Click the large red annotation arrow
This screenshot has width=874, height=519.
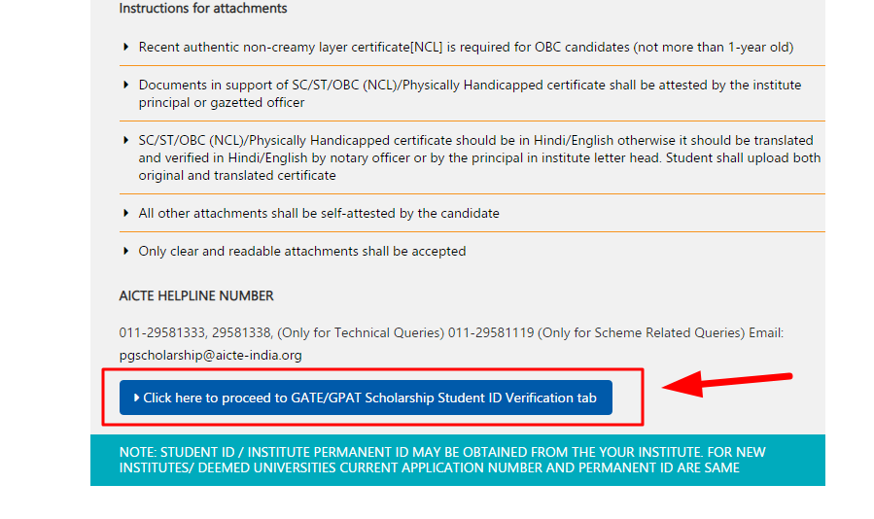pyautogui.click(x=727, y=384)
